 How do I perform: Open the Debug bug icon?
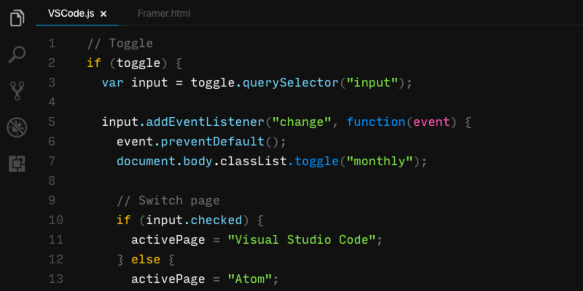[x=17, y=127]
